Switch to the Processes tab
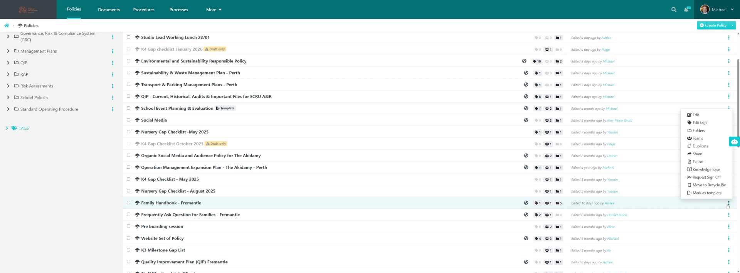 pos(179,10)
